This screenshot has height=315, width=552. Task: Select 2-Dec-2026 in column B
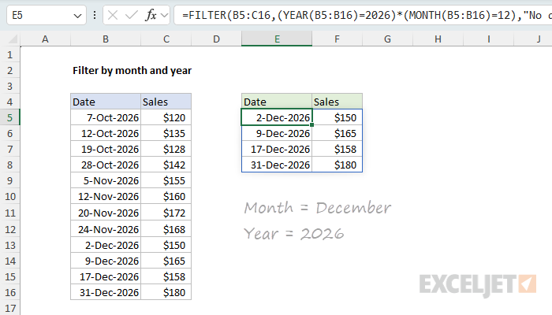point(106,245)
